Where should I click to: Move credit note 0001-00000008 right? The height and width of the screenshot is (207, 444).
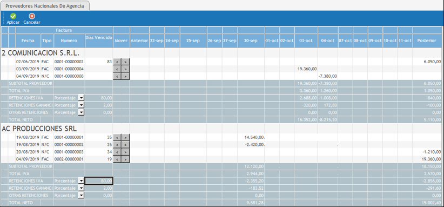(125, 76)
